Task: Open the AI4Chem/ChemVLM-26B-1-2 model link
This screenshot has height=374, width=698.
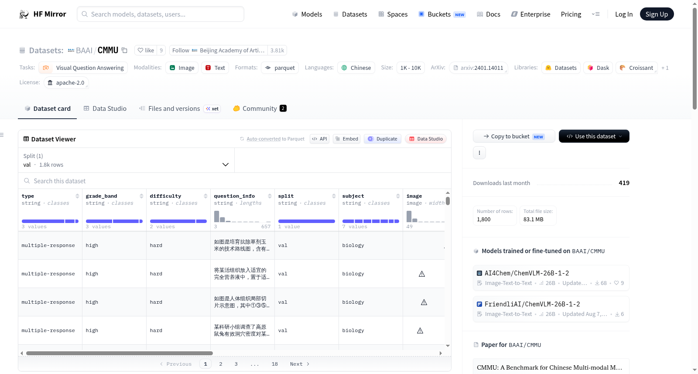Action: click(527, 273)
